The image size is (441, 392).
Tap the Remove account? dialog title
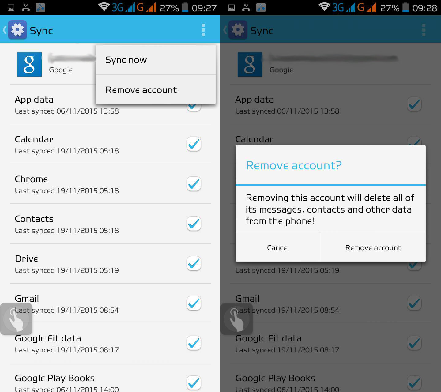[294, 166]
